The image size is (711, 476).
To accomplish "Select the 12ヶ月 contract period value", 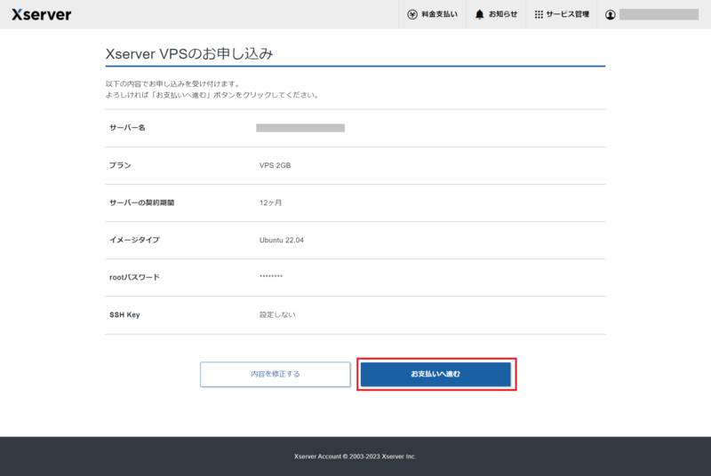I will pos(270,202).
